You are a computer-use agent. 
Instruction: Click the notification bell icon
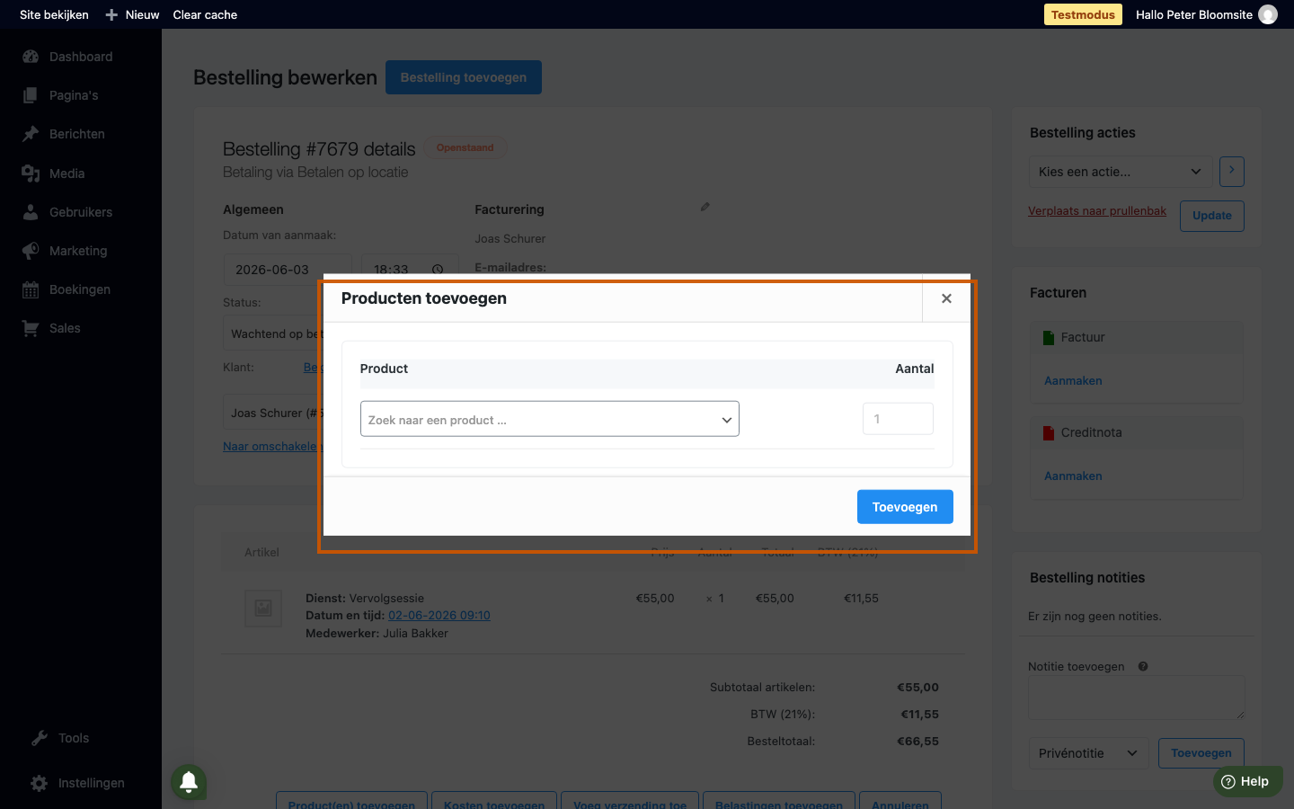tap(189, 781)
